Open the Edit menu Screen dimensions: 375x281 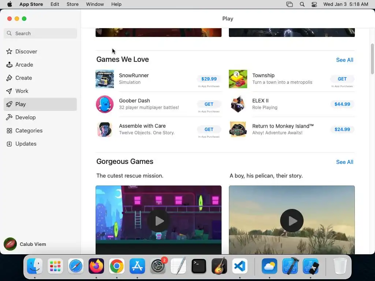pos(55,4)
